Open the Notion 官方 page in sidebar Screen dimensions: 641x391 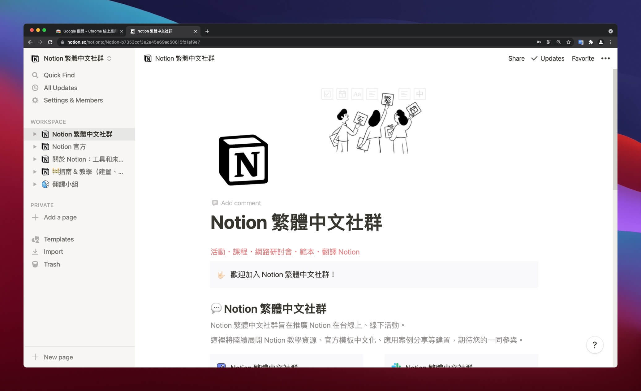point(79,147)
